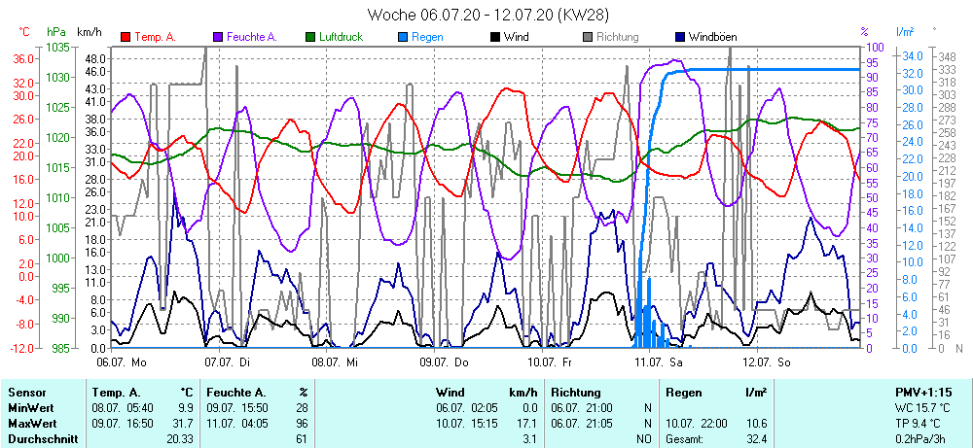Click the purple Feuchte A. legend swatch

point(218,37)
